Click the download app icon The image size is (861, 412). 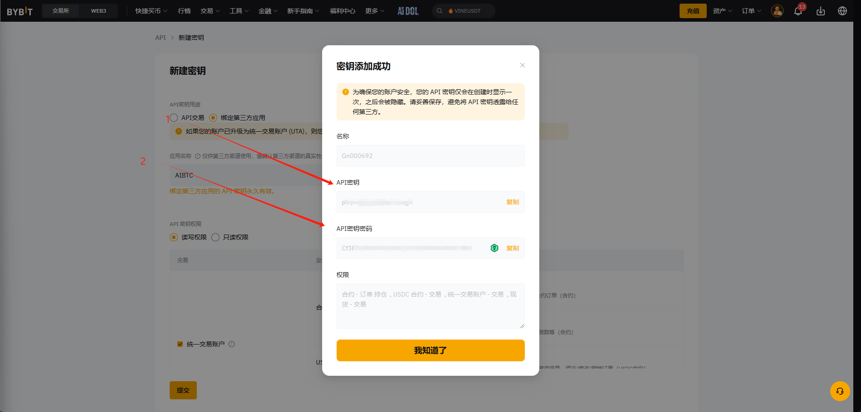821,11
